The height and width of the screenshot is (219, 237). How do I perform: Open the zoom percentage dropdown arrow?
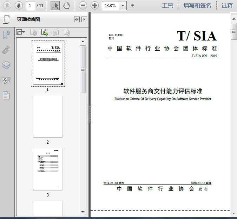coord(123,6)
